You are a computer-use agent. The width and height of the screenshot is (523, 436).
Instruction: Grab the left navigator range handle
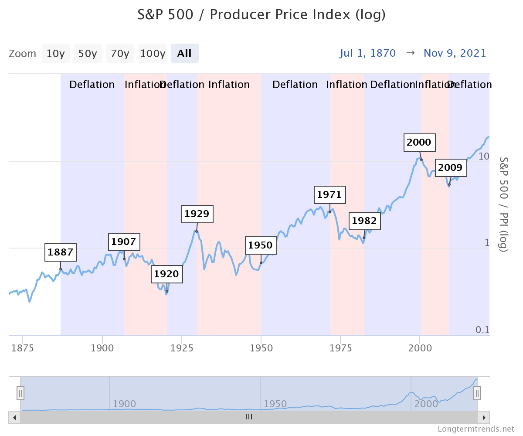(20, 393)
